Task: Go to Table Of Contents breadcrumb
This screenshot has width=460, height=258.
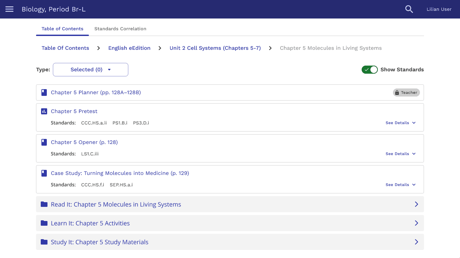Action: 65,48
